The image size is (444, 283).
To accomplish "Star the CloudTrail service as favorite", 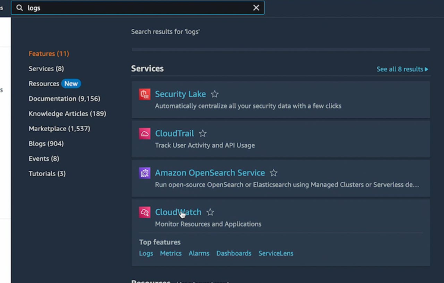I will tap(202, 133).
